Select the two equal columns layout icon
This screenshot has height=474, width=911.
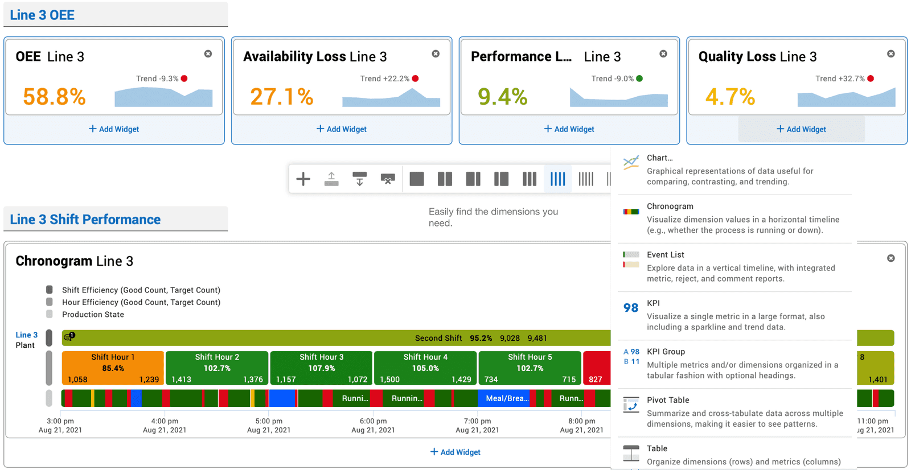pyautogui.click(x=445, y=179)
